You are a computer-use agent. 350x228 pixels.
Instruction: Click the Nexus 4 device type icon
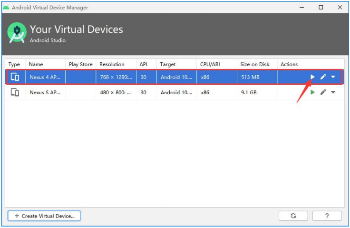15,77
